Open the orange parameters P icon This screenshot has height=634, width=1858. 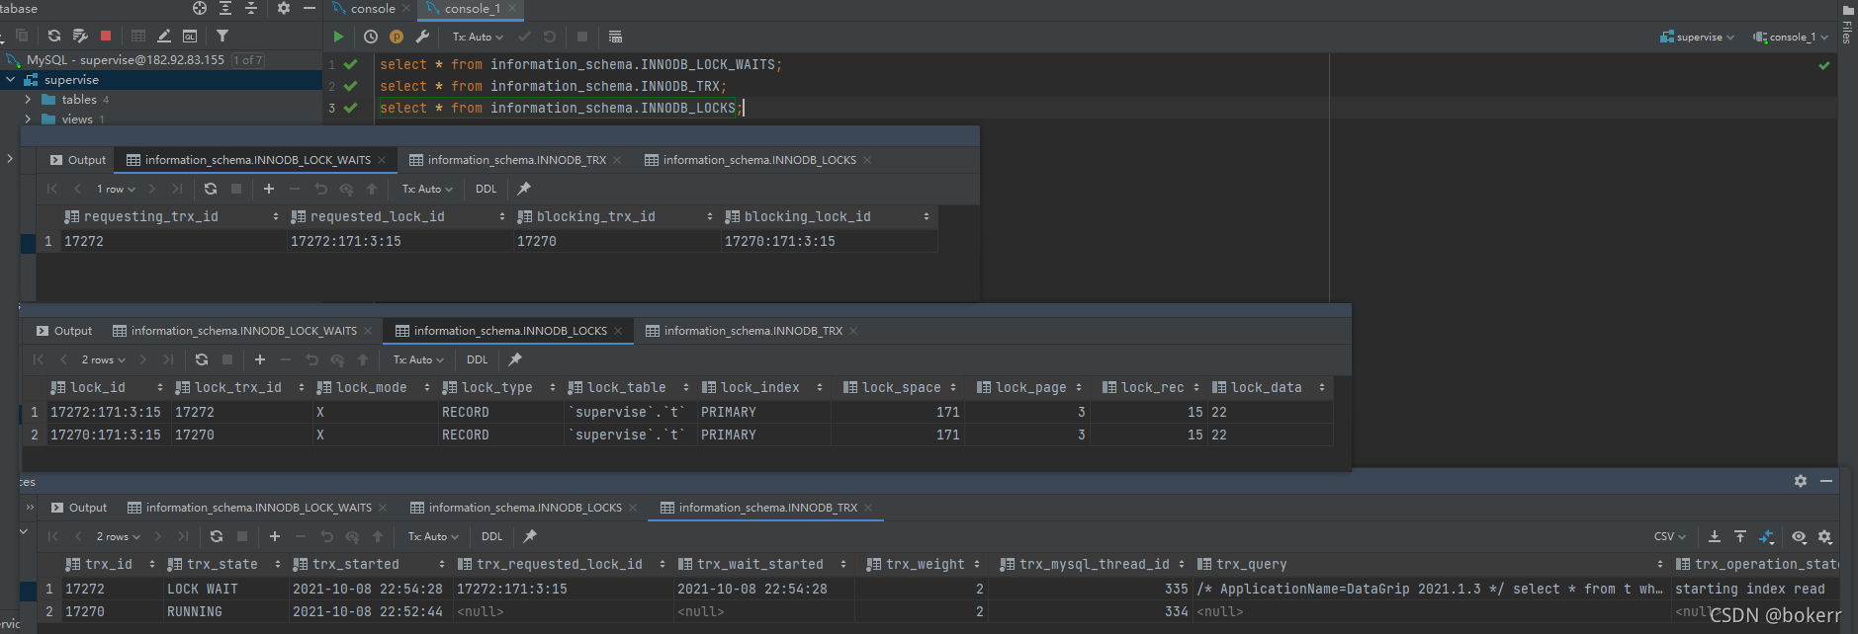[x=397, y=37]
